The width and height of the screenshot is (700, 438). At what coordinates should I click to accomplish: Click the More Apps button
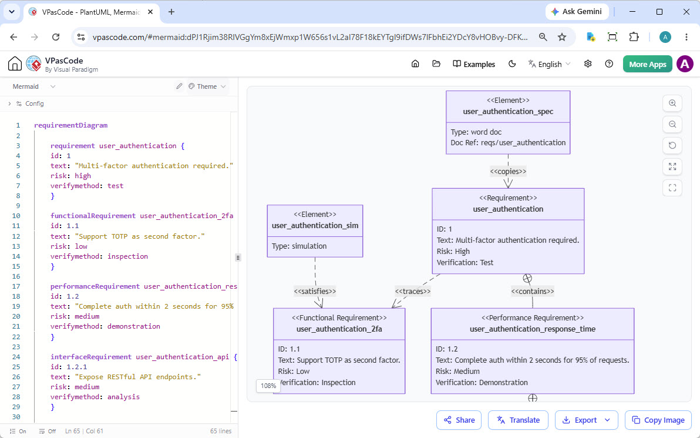point(647,64)
